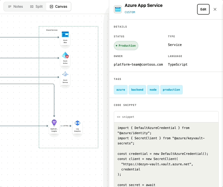Click the DETAILS section heading
Viewport: 223px width, 187px height.
point(120,27)
